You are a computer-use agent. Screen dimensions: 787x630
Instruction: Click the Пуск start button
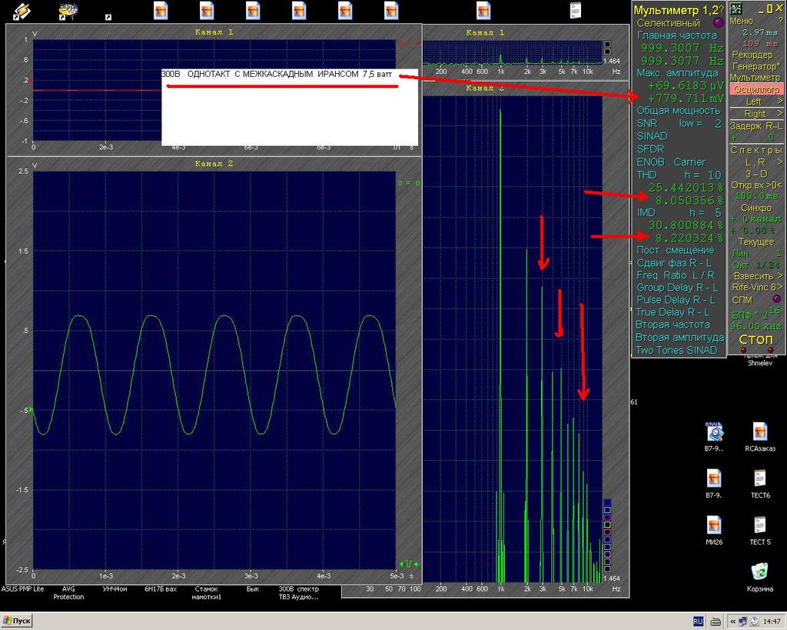17,621
